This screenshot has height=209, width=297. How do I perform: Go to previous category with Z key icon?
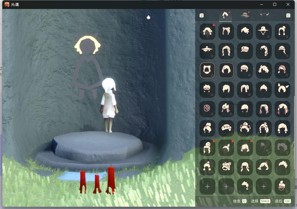(x=202, y=15)
